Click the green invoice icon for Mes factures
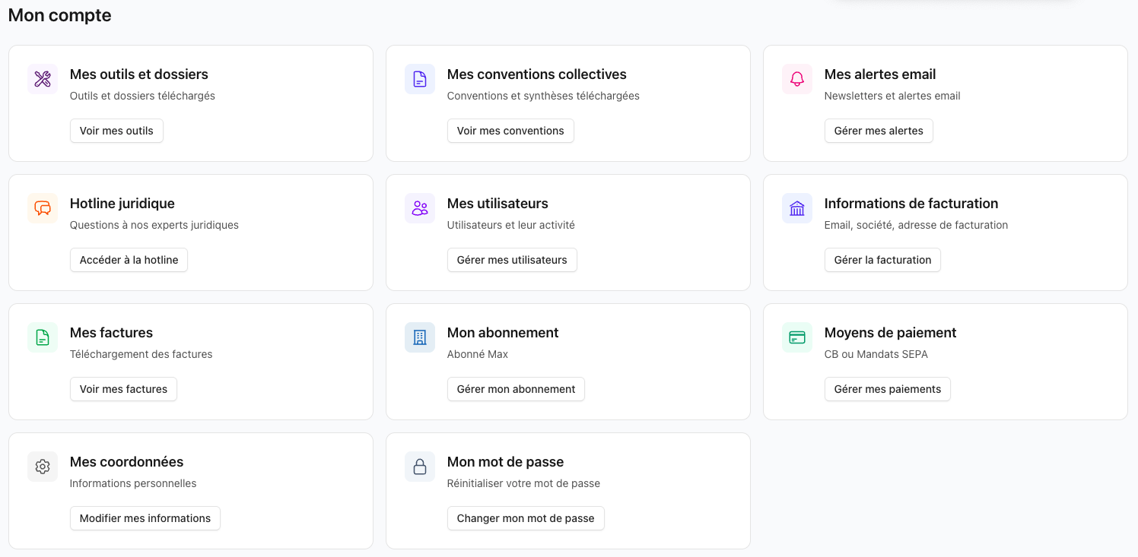 (43, 337)
